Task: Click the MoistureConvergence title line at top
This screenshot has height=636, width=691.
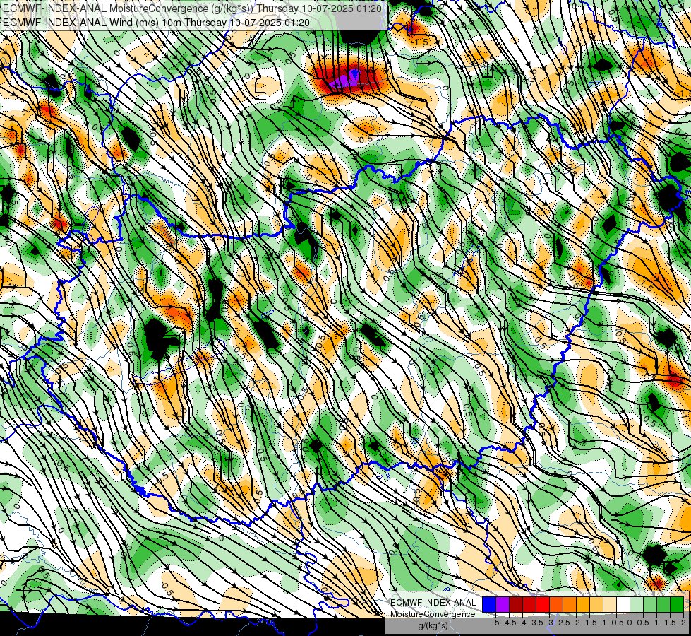Action: click(x=192, y=8)
